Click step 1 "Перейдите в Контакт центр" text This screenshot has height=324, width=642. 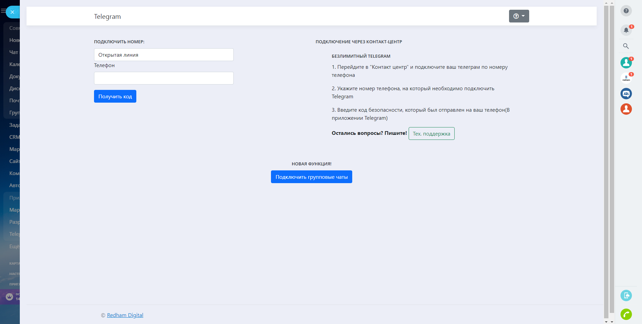point(420,71)
